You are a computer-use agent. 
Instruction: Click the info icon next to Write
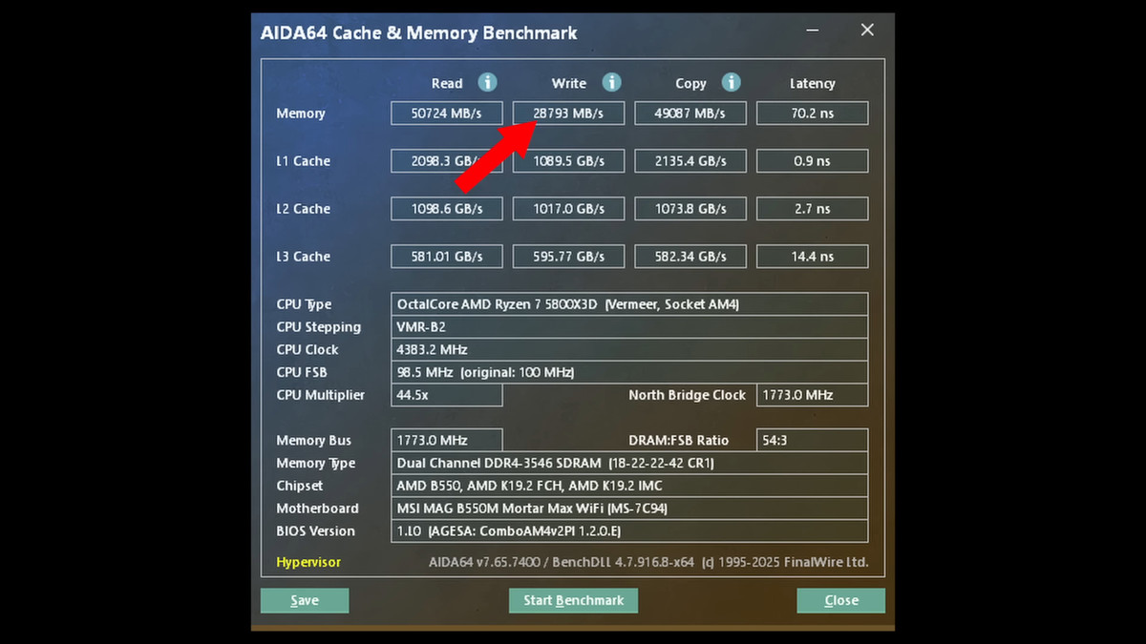click(611, 83)
